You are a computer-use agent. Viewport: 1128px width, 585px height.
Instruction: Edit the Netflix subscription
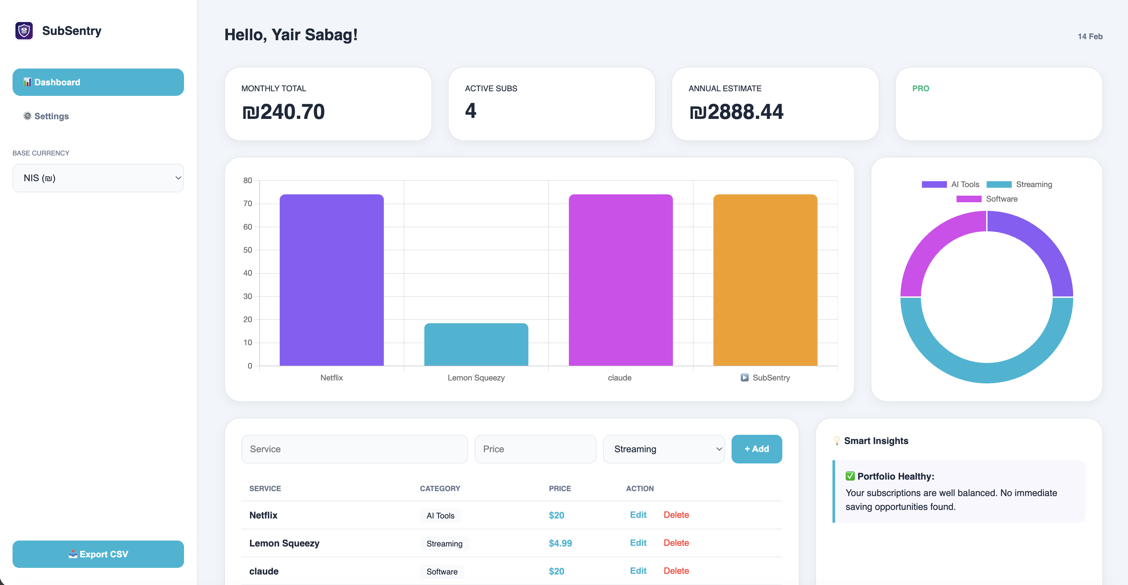coord(639,515)
